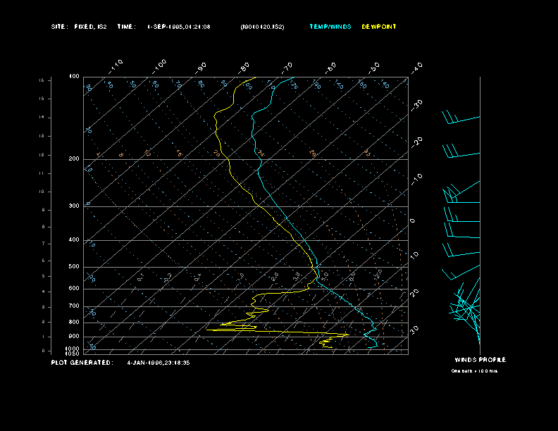
Task: Click height axis label 0 on left scale
Action: (43, 351)
